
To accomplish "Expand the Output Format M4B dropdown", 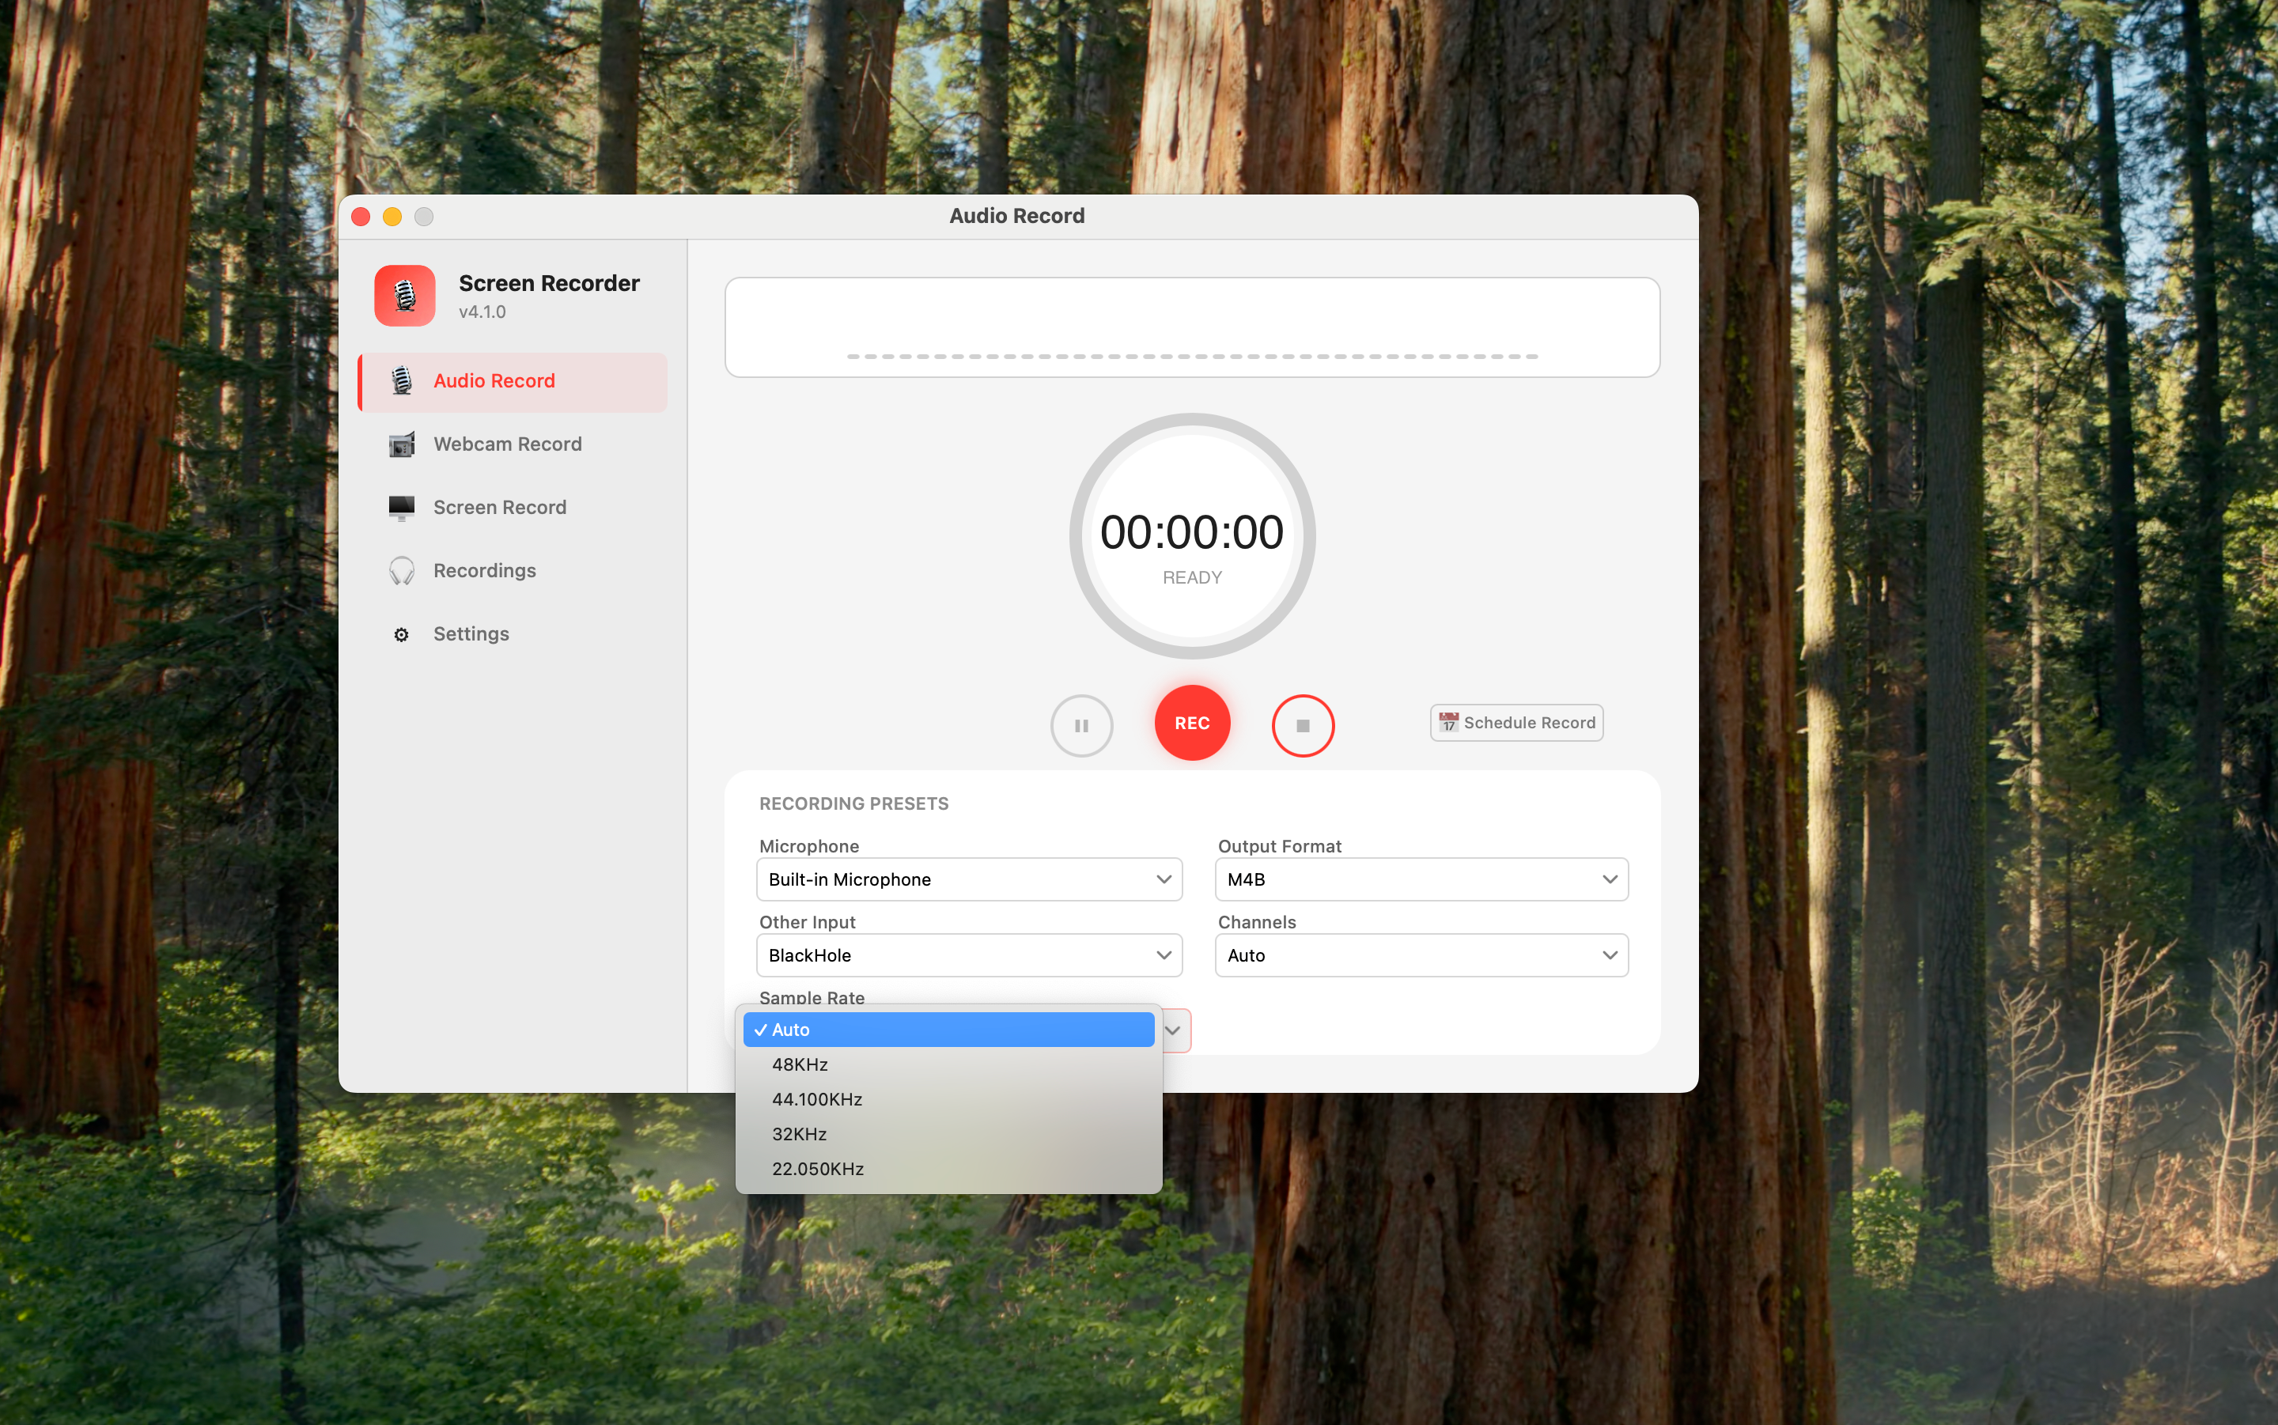I will (1421, 879).
